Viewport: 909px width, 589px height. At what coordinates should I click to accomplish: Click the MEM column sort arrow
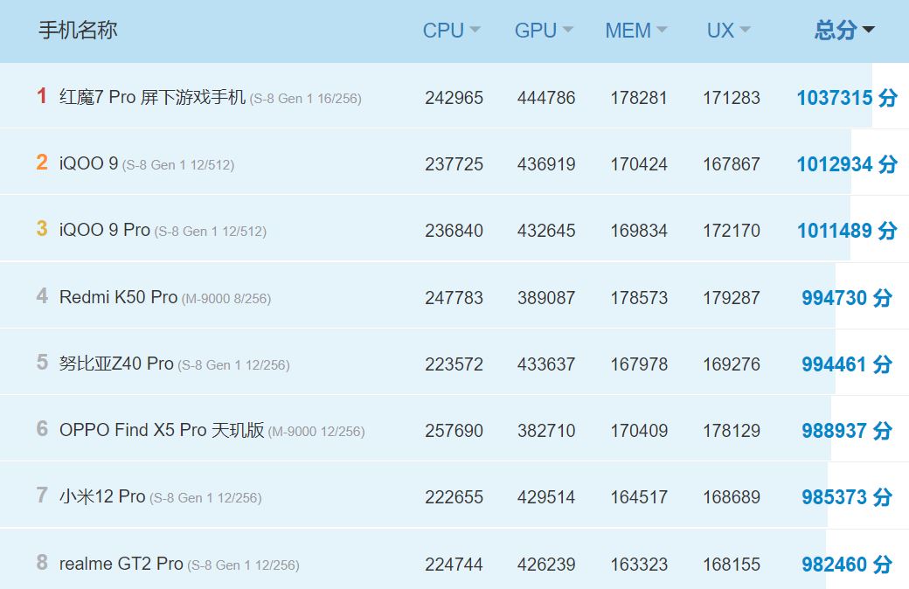662,30
